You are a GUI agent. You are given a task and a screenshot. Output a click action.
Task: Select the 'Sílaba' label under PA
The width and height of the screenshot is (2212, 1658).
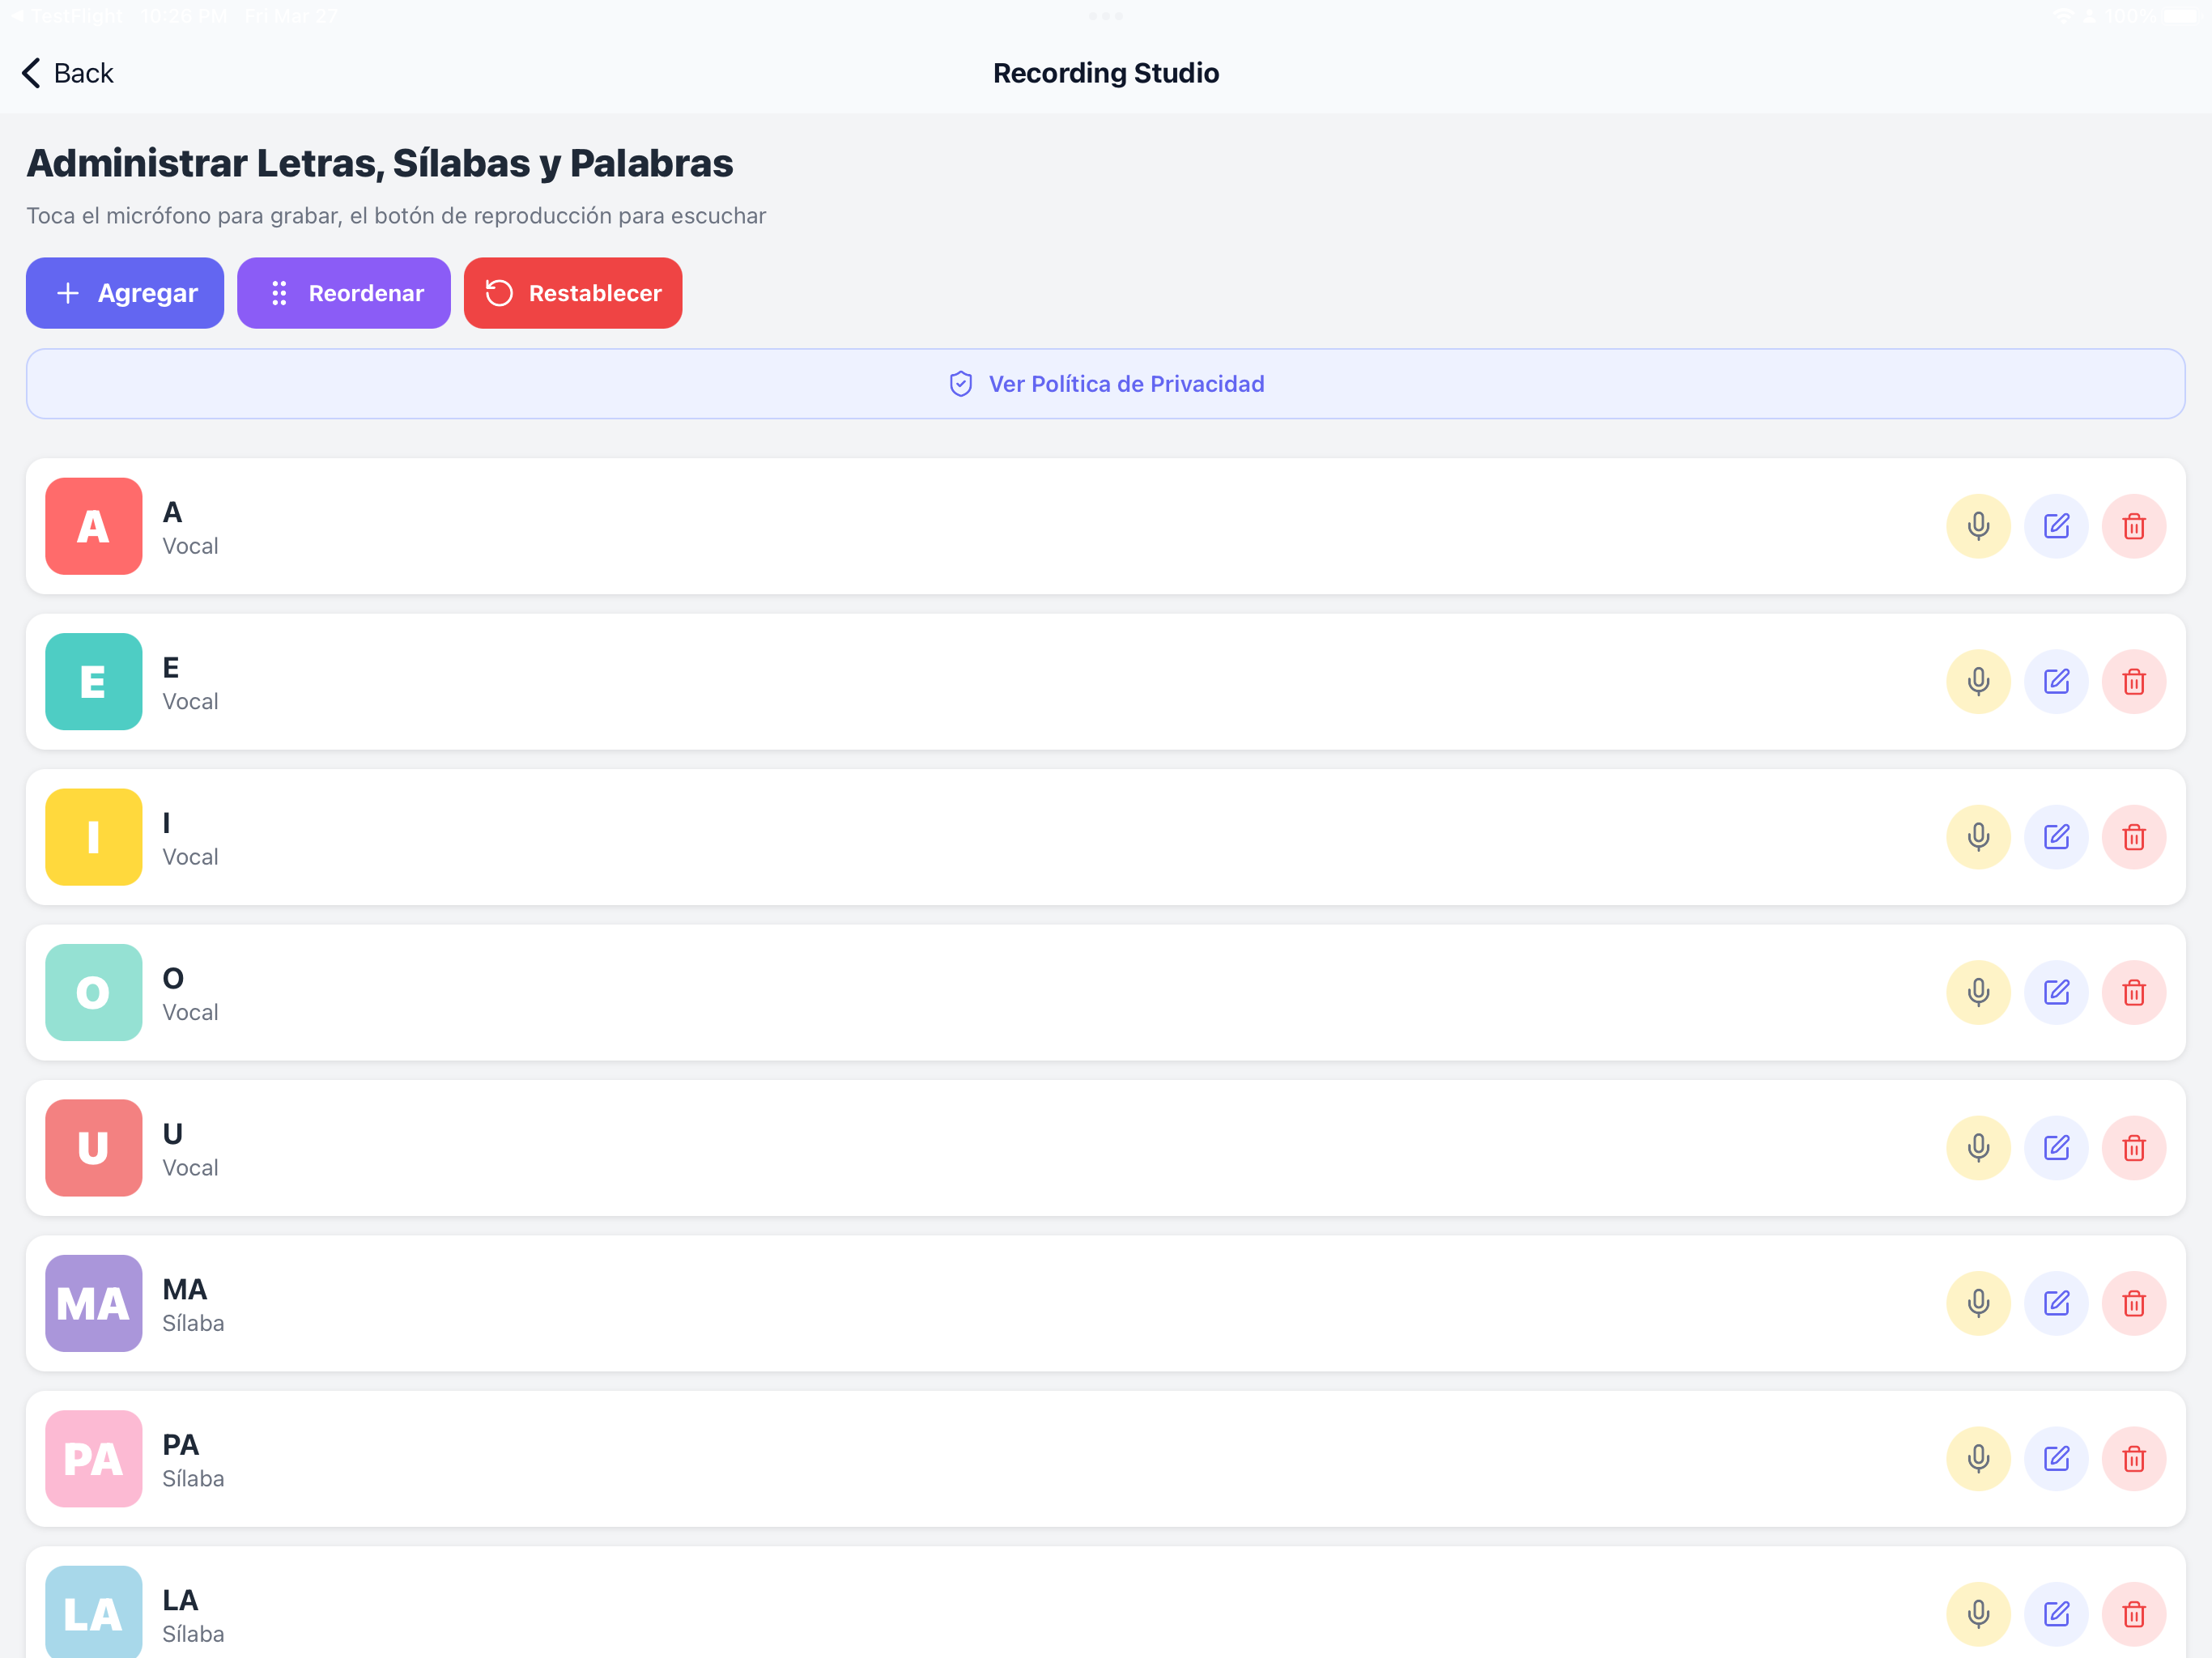coord(193,1479)
